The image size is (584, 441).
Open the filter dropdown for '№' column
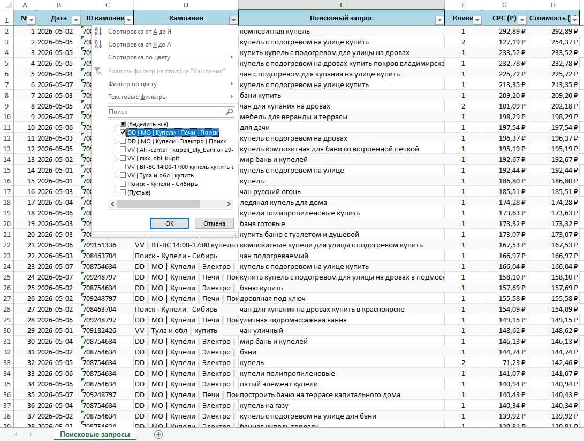point(31,20)
